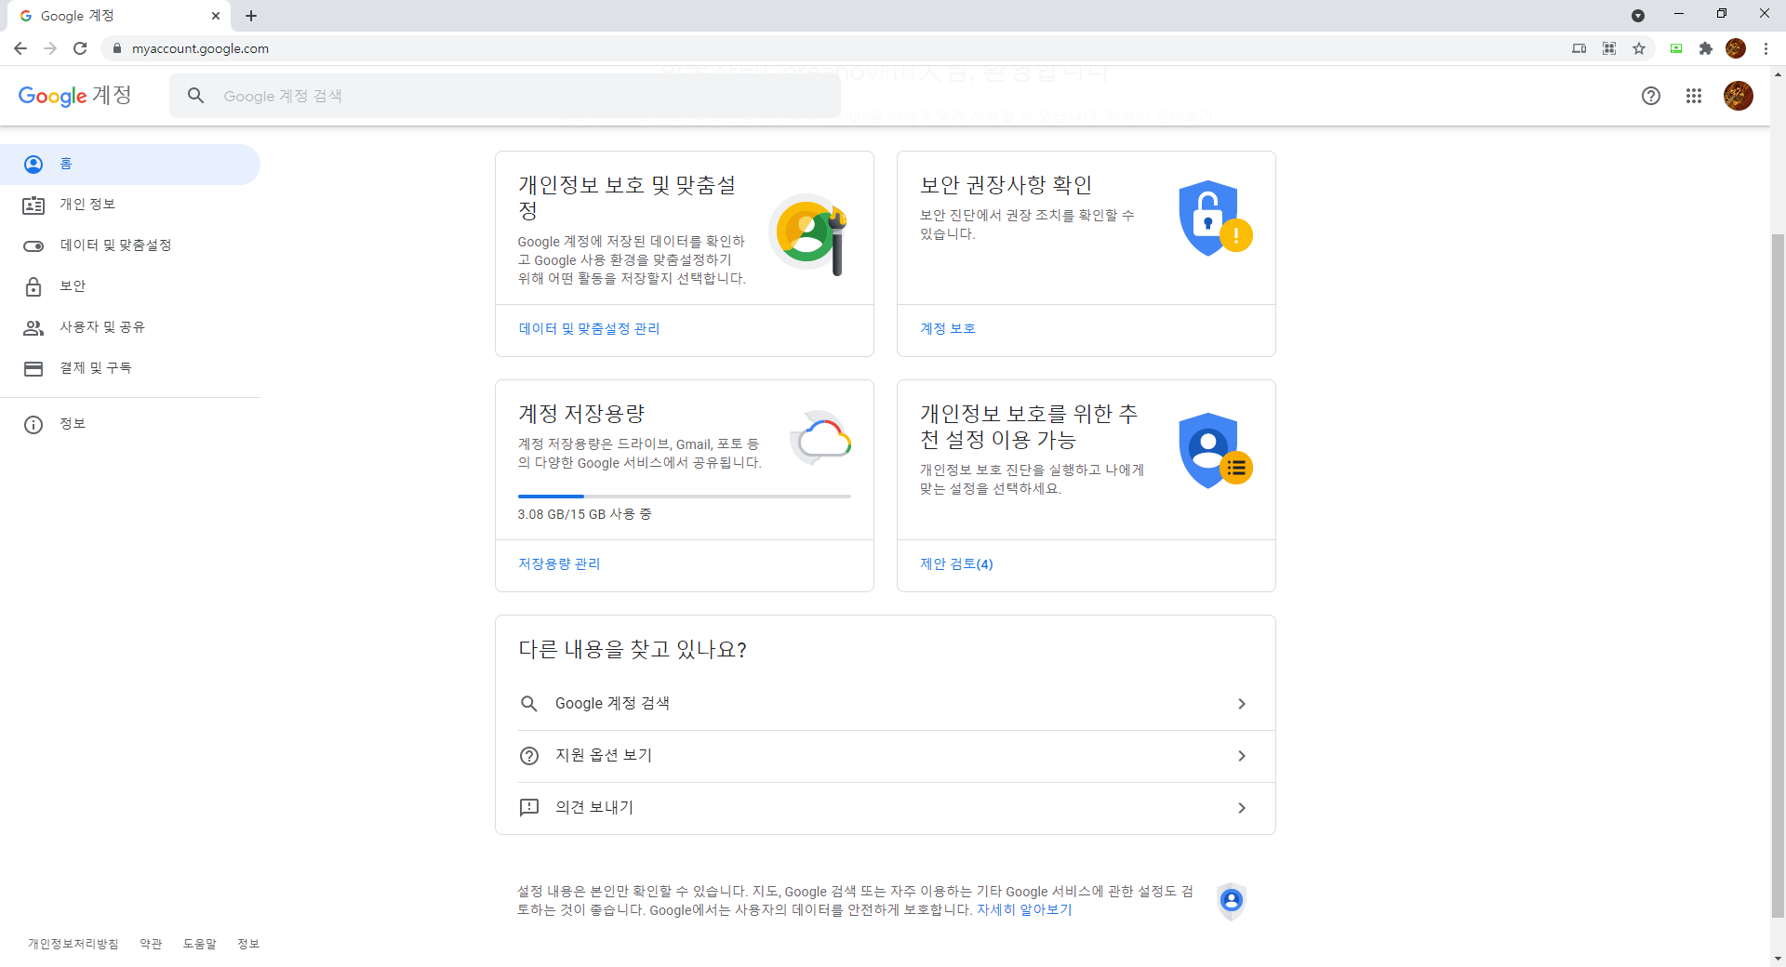Open the help question mark icon

(1651, 96)
